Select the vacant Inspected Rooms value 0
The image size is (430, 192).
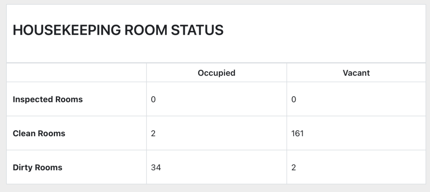[294, 100]
